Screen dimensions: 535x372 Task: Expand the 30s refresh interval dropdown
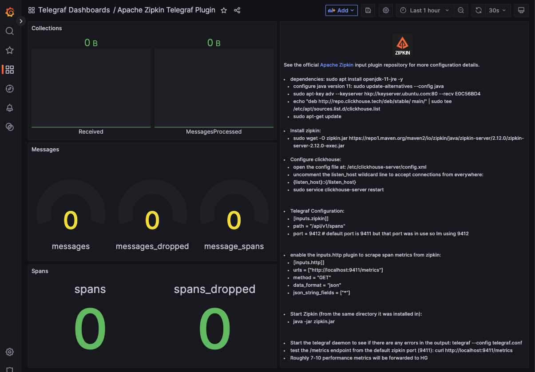[497, 10]
